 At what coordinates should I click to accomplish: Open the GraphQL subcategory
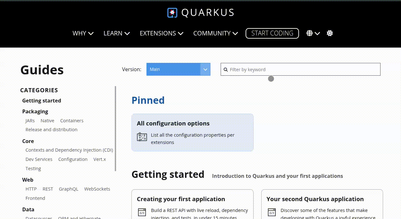[68, 189]
